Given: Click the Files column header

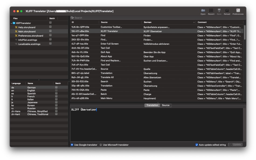Looking at the screenshot, I should coord(29,18).
